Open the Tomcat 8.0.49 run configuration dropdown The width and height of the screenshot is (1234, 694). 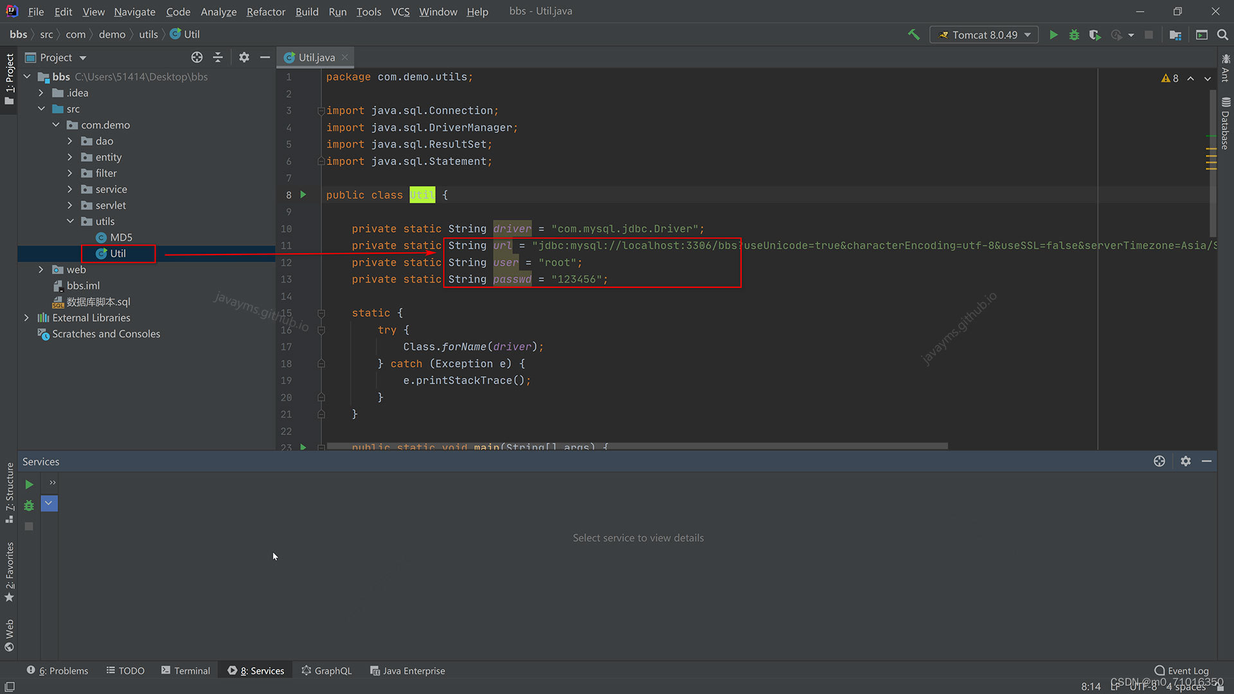(x=984, y=35)
